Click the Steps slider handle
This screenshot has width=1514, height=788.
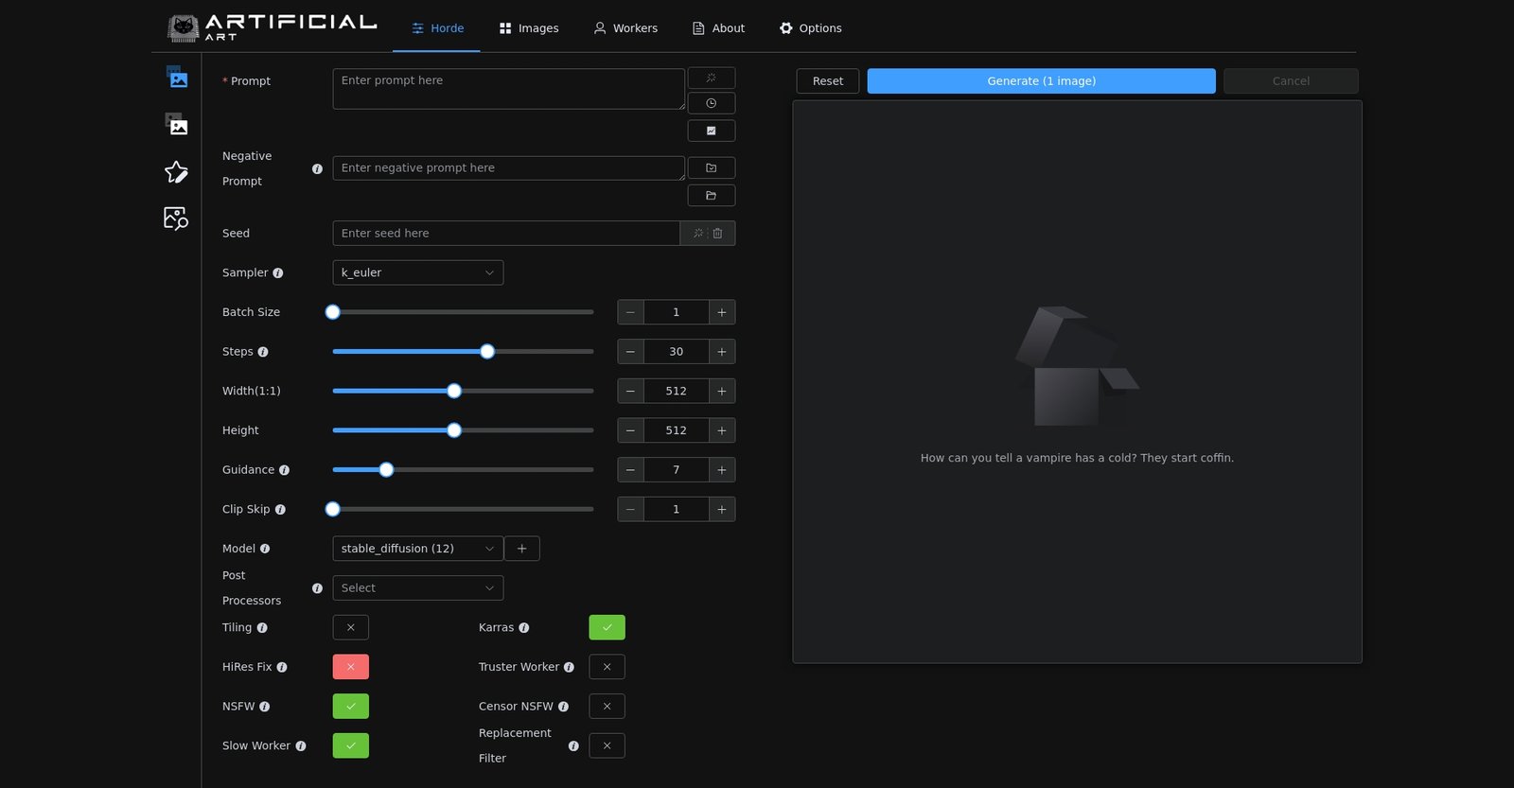click(x=487, y=352)
